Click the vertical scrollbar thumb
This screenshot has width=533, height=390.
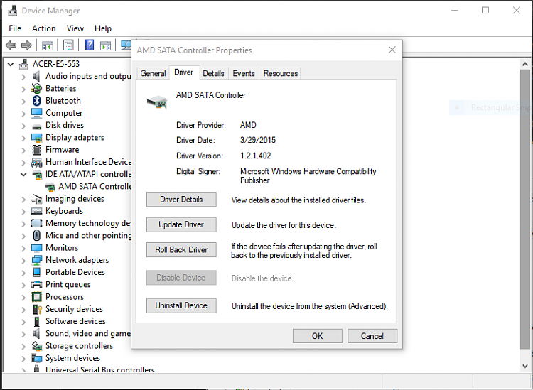coord(525,209)
